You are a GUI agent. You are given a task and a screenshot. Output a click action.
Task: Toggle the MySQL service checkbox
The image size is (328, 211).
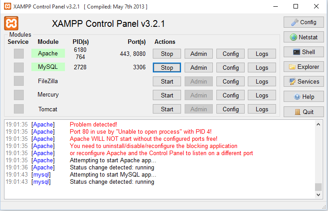18,68
